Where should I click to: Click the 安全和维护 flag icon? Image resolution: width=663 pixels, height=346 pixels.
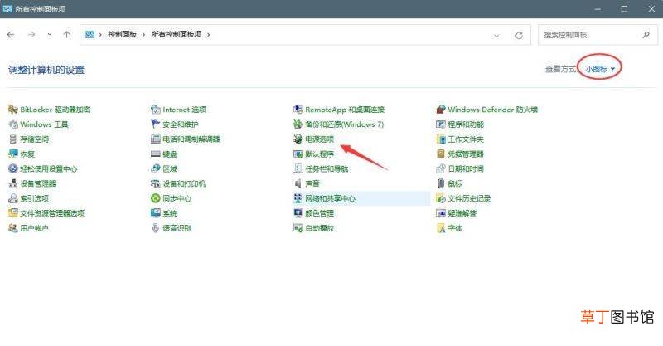(x=156, y=124)
